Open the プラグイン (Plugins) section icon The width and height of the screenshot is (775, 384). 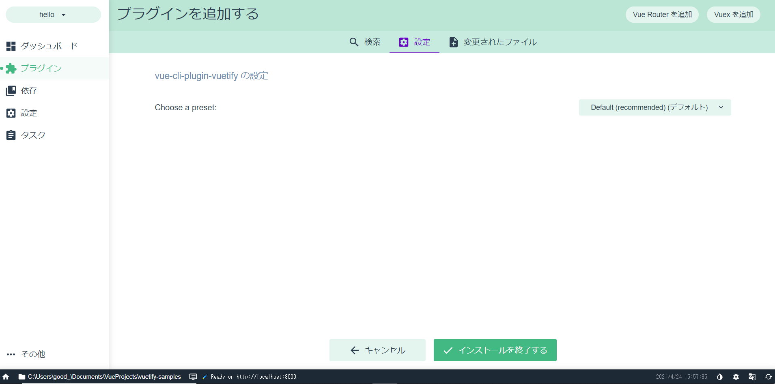(x=11, y=68)
